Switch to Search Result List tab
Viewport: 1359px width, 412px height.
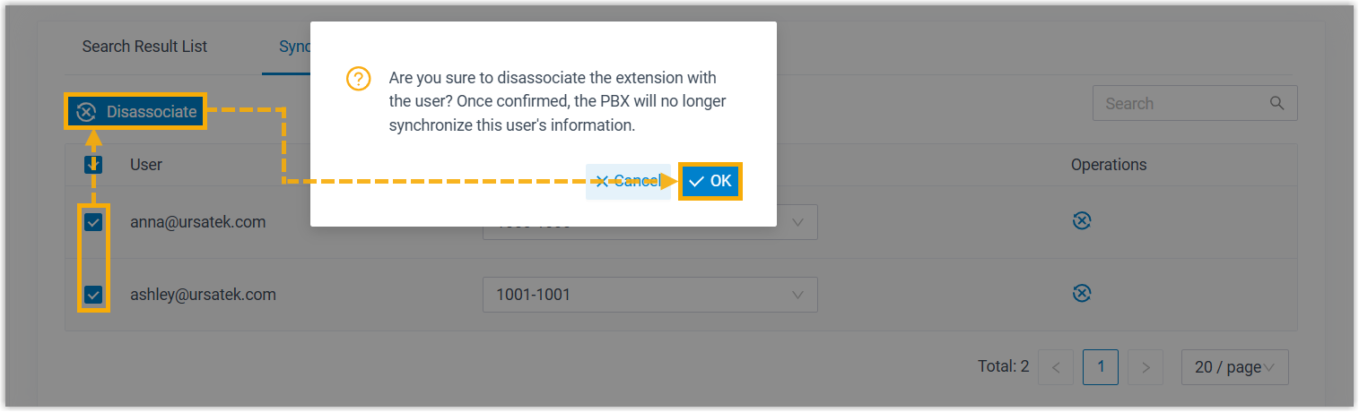pyautogui.click(x=144, y=47)
